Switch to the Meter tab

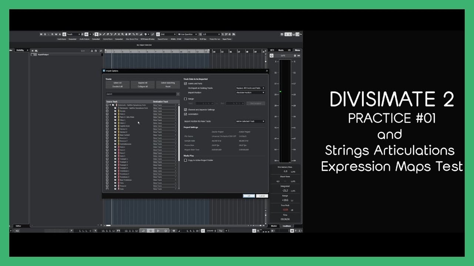coord(297,50)
